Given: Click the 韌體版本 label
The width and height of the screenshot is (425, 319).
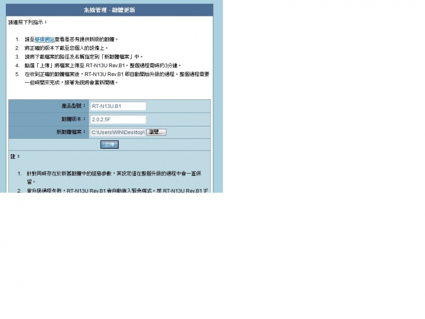Looking at the screenshot, I should (x=73, y=119).
